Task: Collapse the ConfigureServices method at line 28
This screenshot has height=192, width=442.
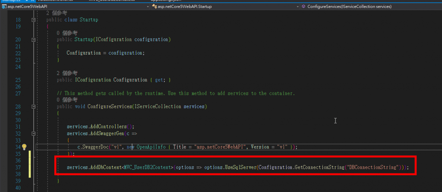Action: (33, 106)
